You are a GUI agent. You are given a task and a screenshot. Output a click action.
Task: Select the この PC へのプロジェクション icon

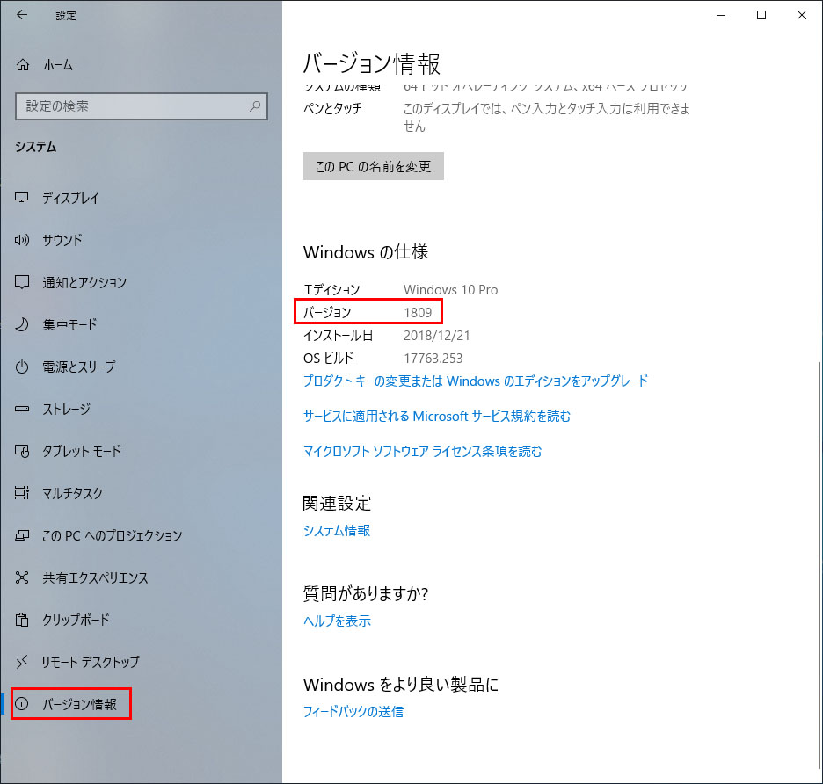(x=21, y=535)
